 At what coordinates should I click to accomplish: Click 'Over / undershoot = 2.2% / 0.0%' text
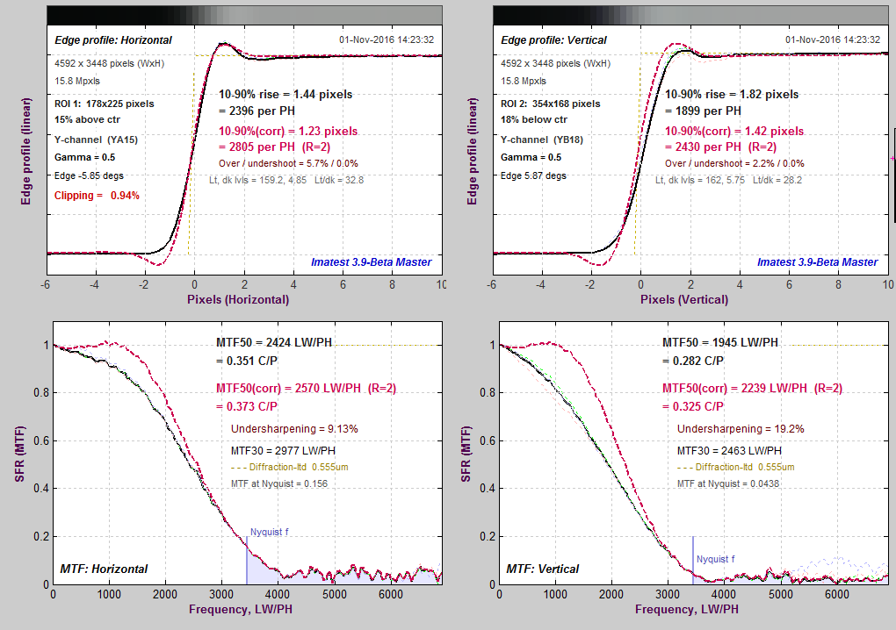point(735,163)
